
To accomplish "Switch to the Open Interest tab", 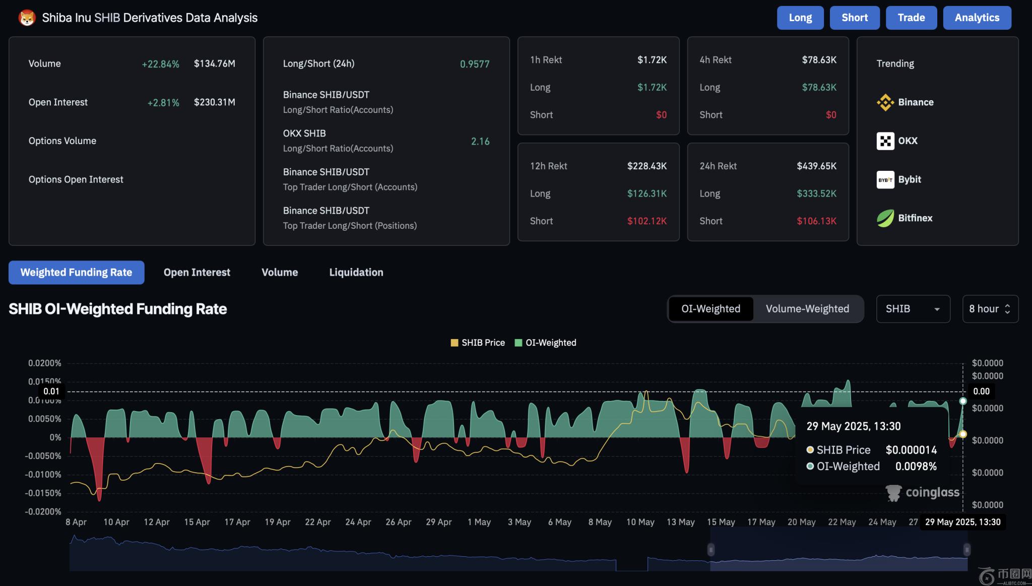I will (197, 273).
